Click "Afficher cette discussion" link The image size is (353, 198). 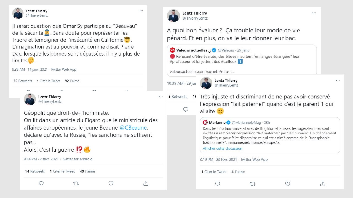[222, 148]
